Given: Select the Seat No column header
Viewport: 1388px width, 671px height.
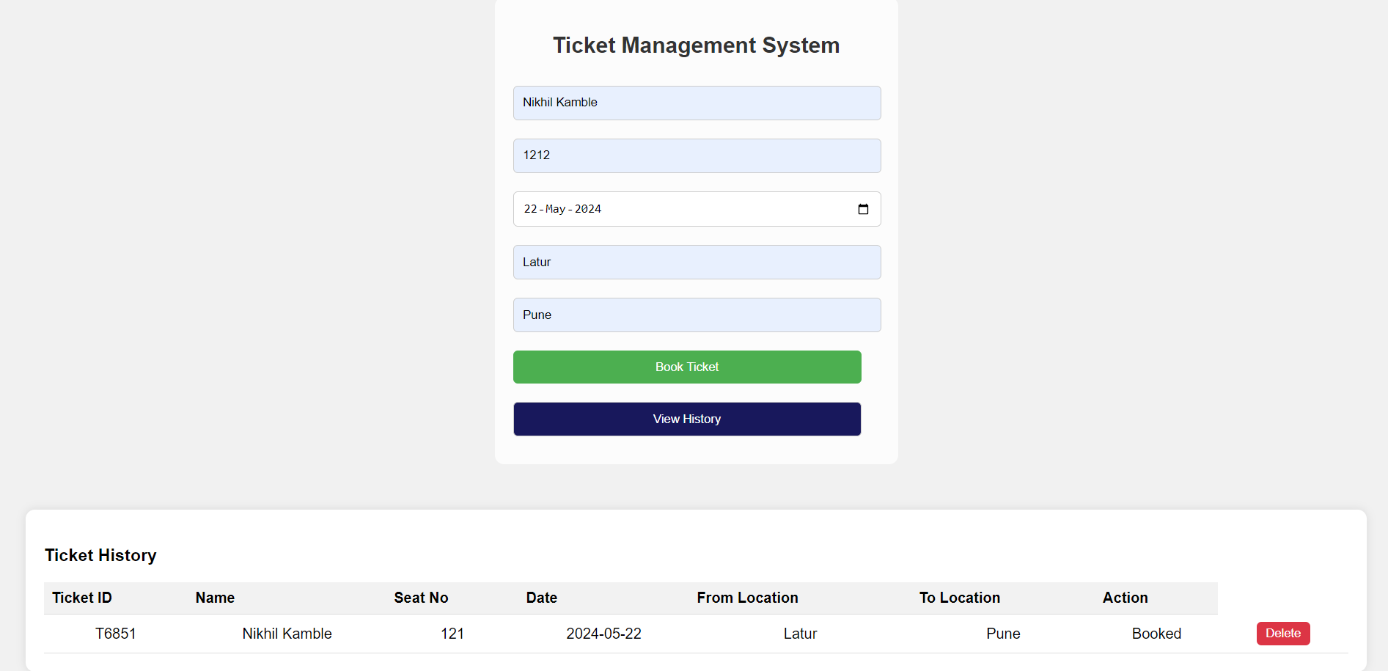Looking at the screenshot, I should [420, 598].
